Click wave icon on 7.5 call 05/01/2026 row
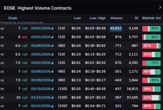Screen dimensions: 163x110 point(2,63)
